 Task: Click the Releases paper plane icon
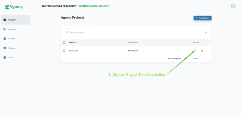pos(5,29)
